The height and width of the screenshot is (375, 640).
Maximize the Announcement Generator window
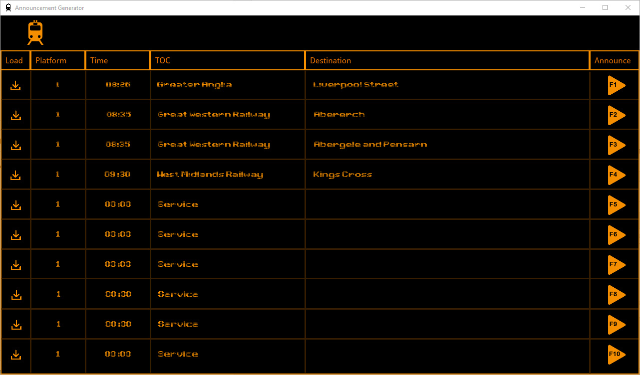[x=605, y=7]
